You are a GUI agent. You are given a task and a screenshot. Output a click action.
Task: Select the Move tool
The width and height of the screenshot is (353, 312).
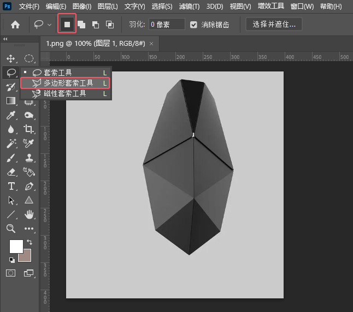10,58
